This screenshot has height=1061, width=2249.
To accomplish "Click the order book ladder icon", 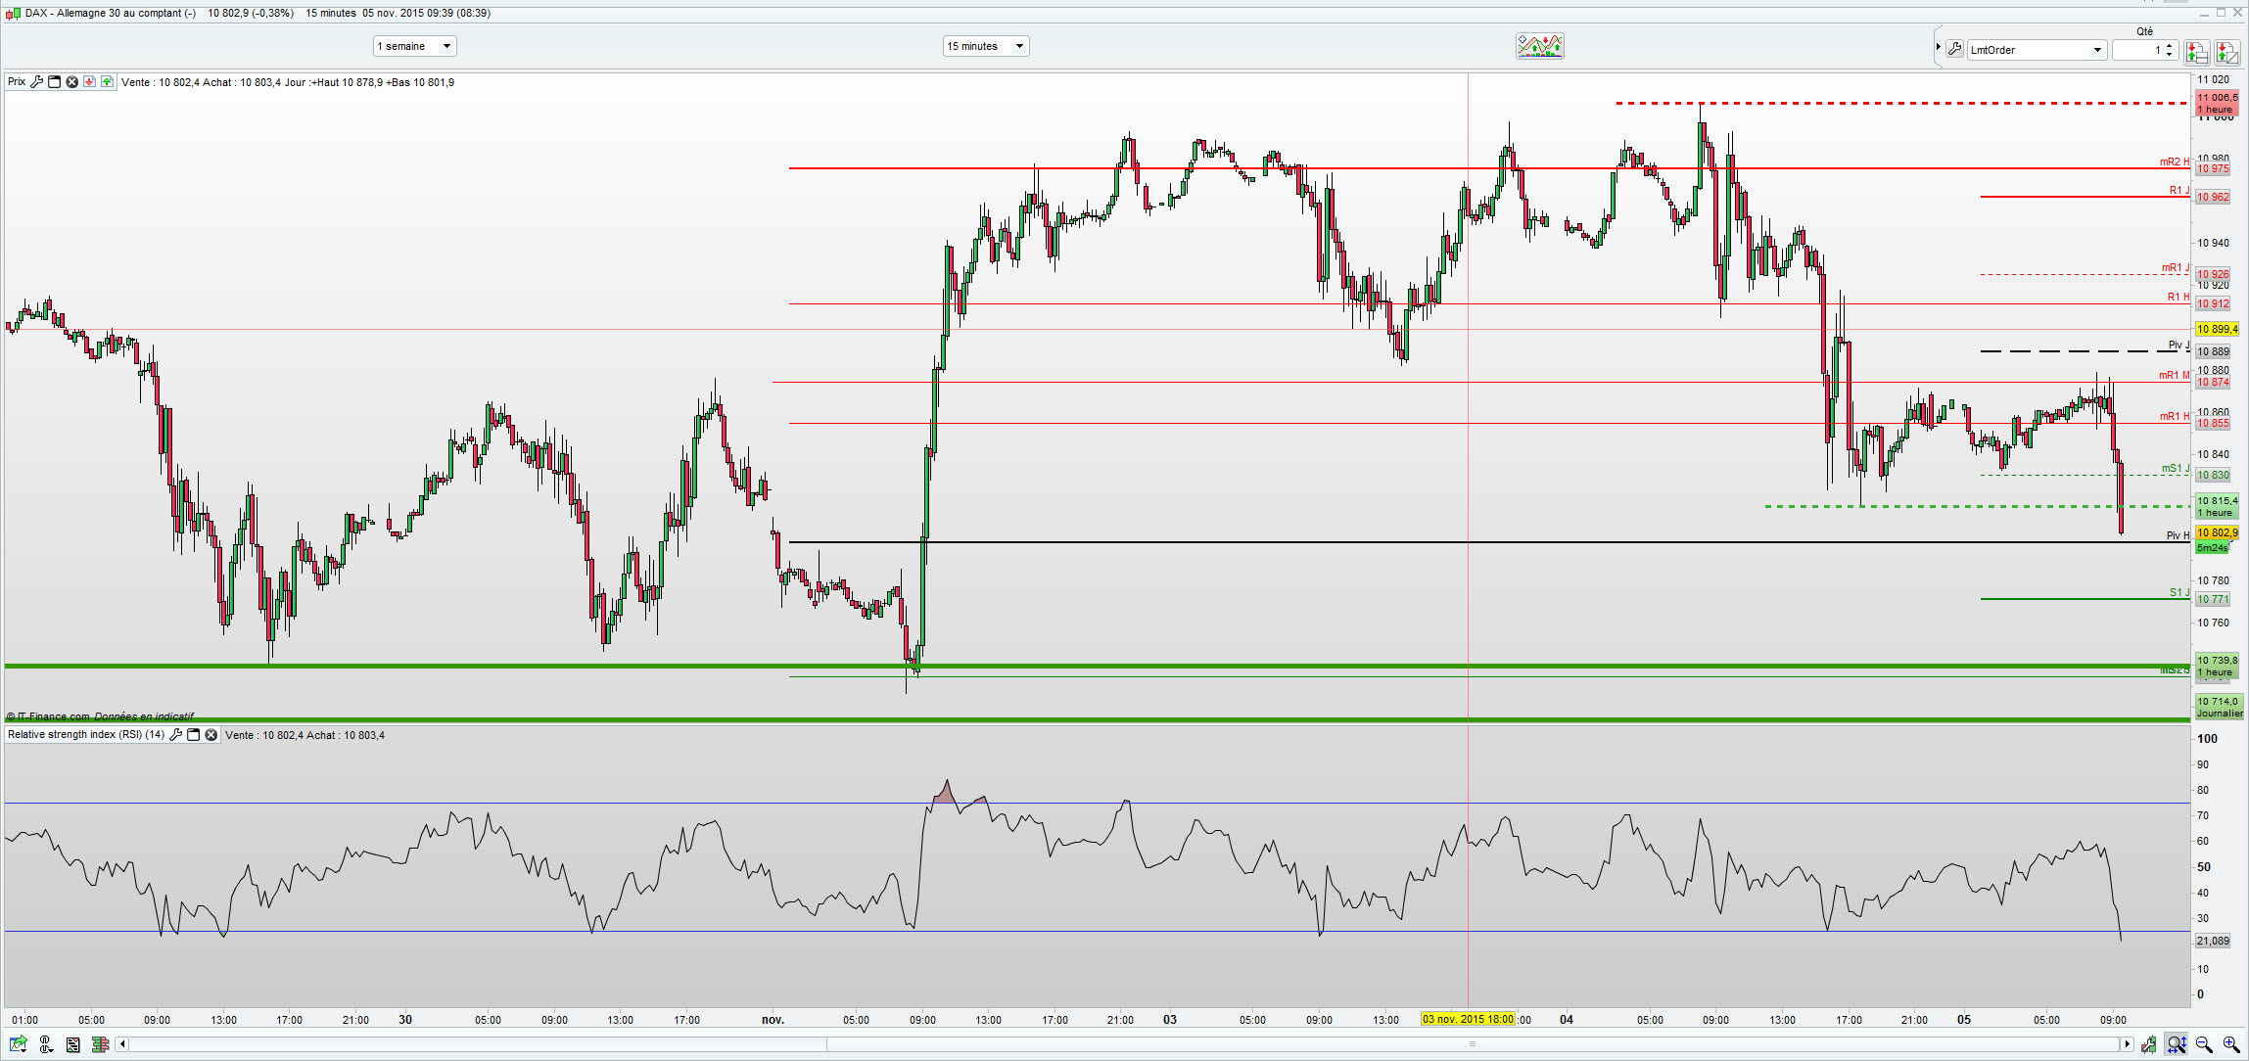I will [100, 1044].
